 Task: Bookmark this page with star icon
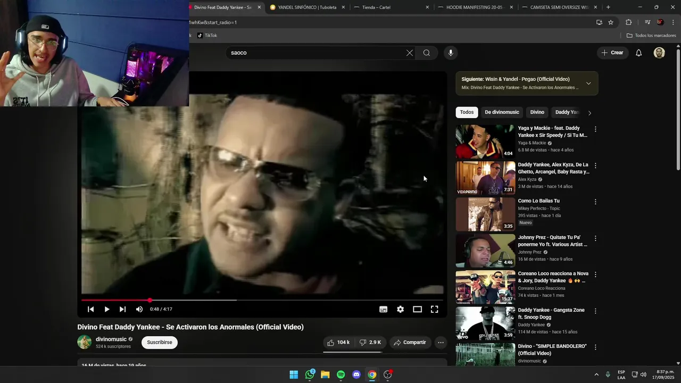611,22
